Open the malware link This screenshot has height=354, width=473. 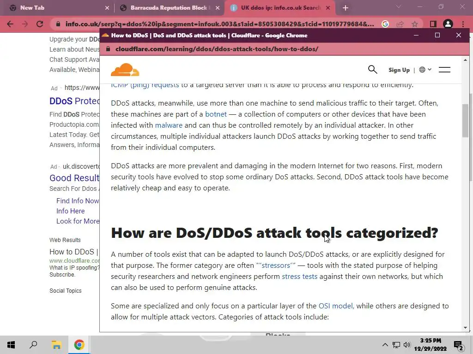pyautogui.click(x=169, y=125)
